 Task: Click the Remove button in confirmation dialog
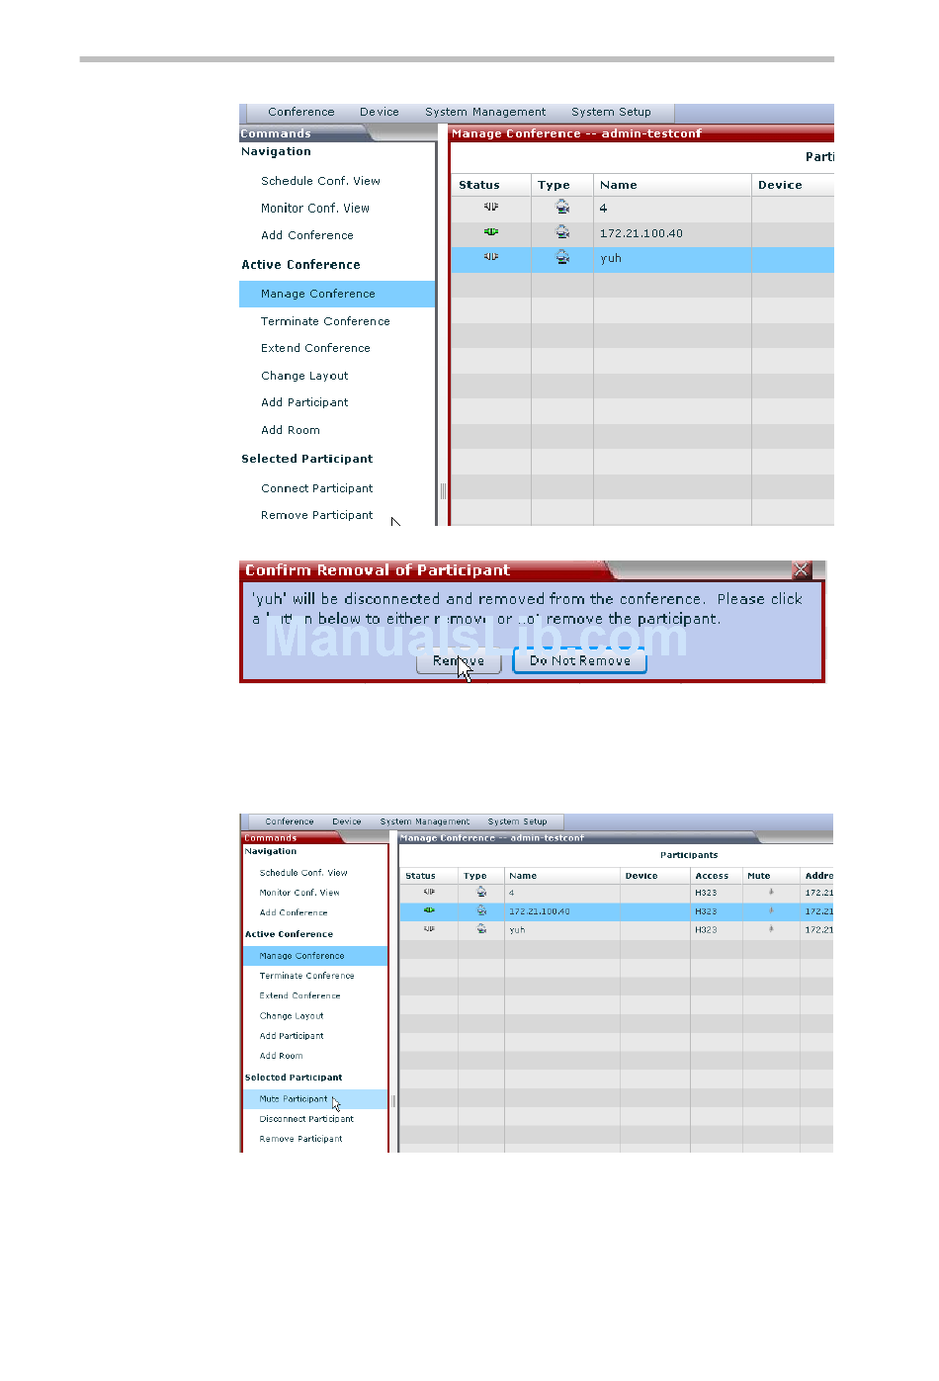click(459, 661)
